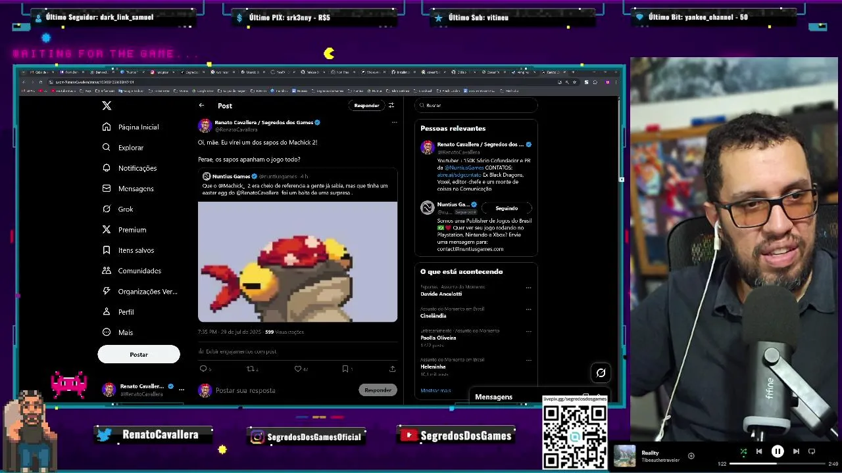Click the Reality album art

[625, 456]
